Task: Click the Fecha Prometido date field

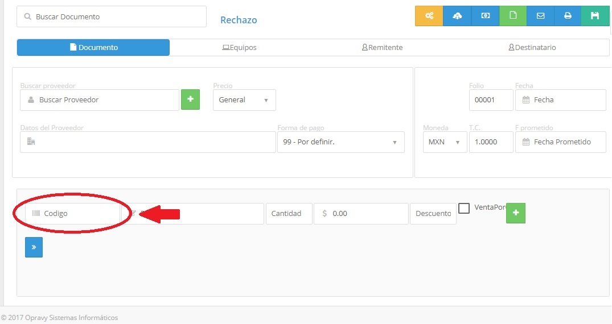Action: 561,142
